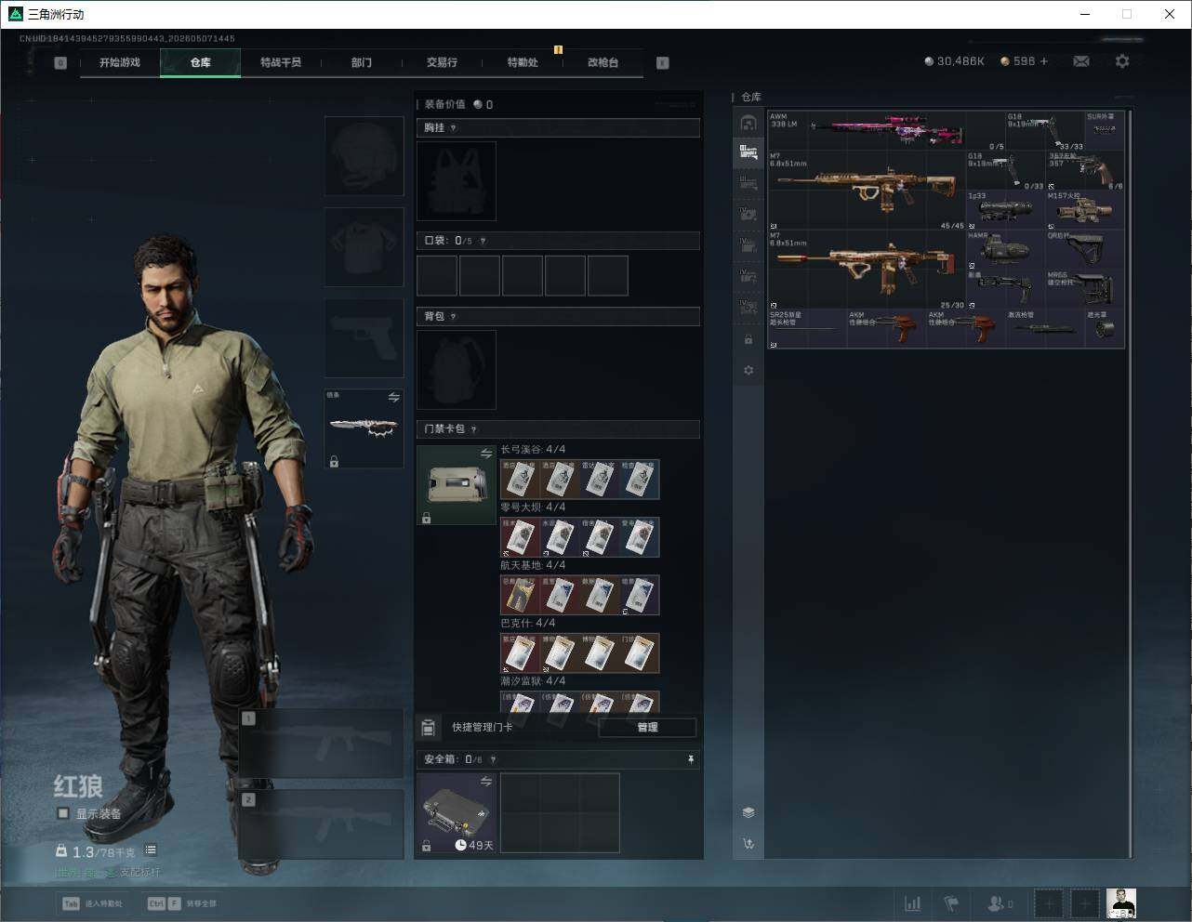Viewport: 1192px width, 922px height.
Task: Open the locked stash page icon
Action: point(748,340)
